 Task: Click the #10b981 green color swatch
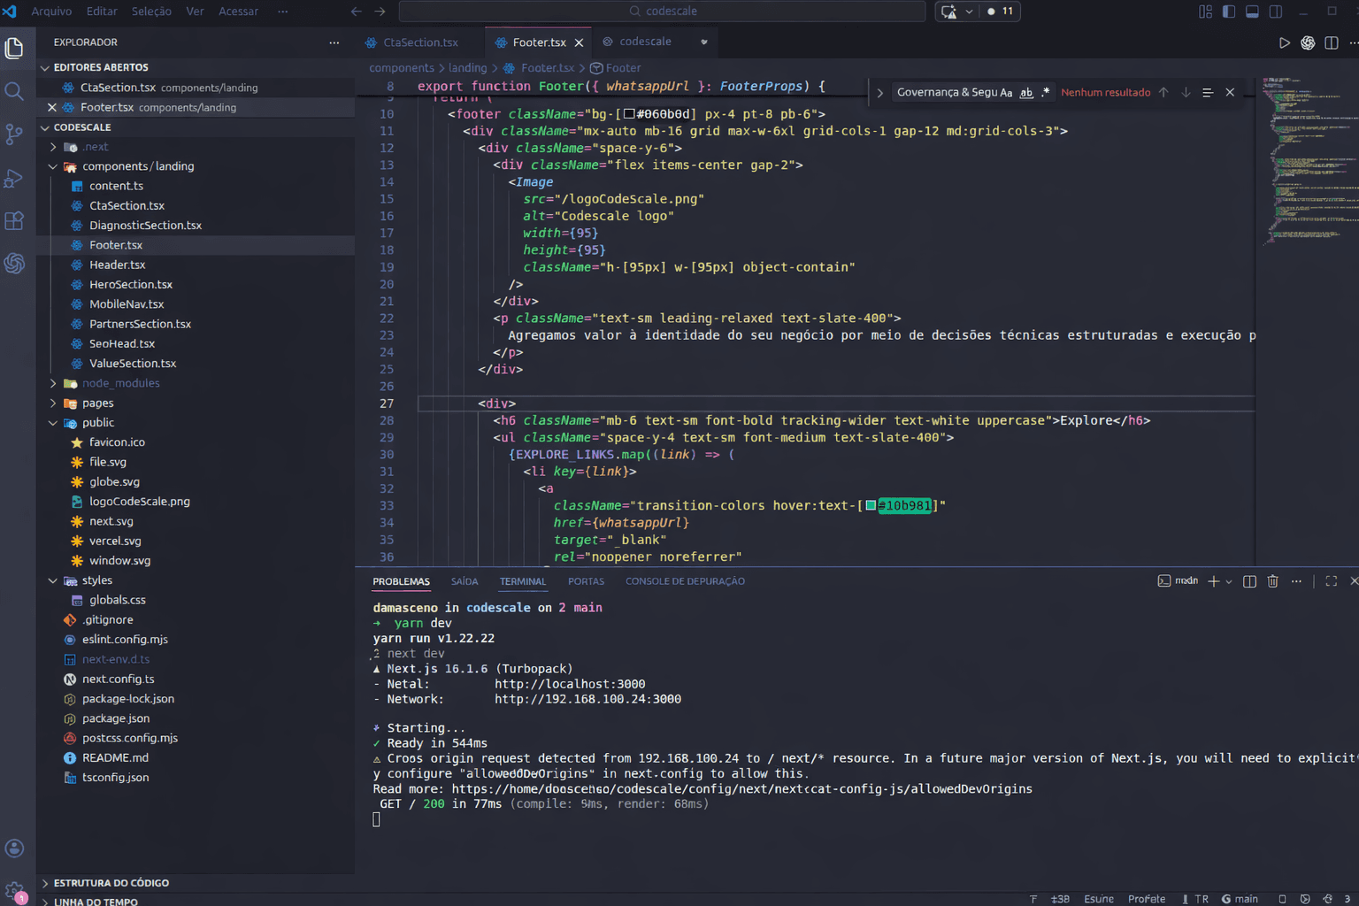click(871, 506)
